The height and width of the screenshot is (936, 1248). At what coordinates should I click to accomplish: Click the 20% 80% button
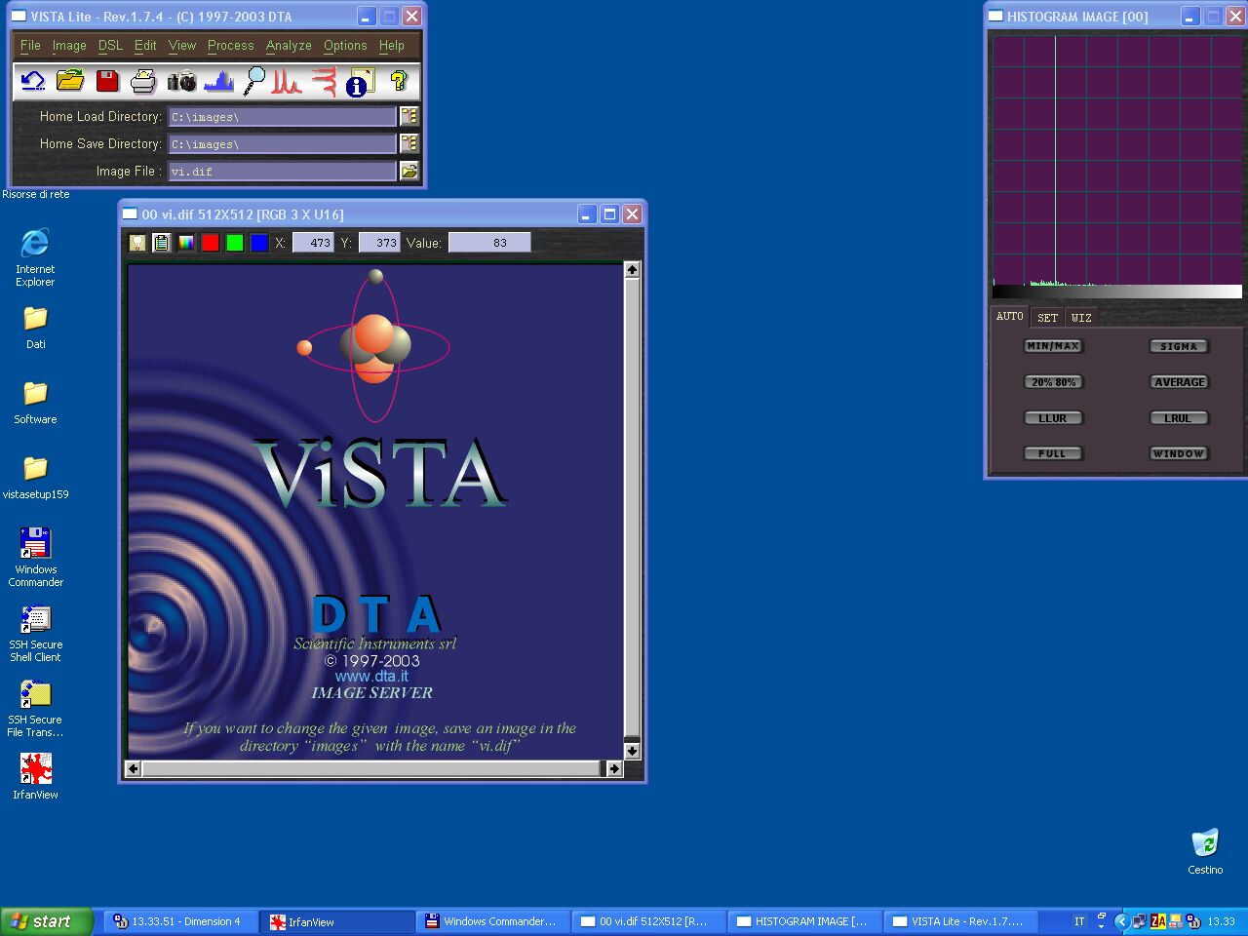pyautogui.click(x=1053, y=382)
